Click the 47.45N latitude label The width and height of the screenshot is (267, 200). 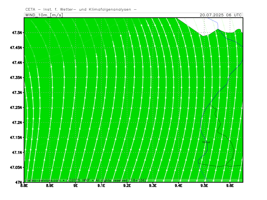point(16,47)
